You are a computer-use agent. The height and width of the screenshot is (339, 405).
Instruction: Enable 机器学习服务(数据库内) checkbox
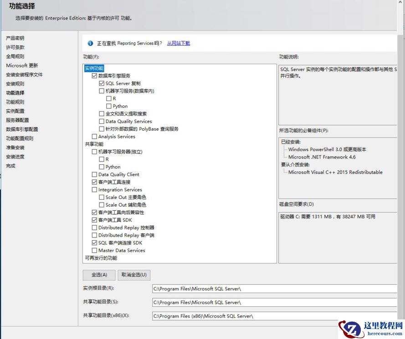click(102, 91)
